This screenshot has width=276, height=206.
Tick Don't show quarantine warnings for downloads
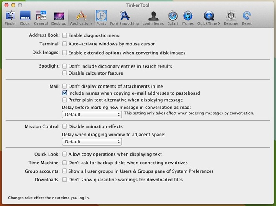coord(64,180)
